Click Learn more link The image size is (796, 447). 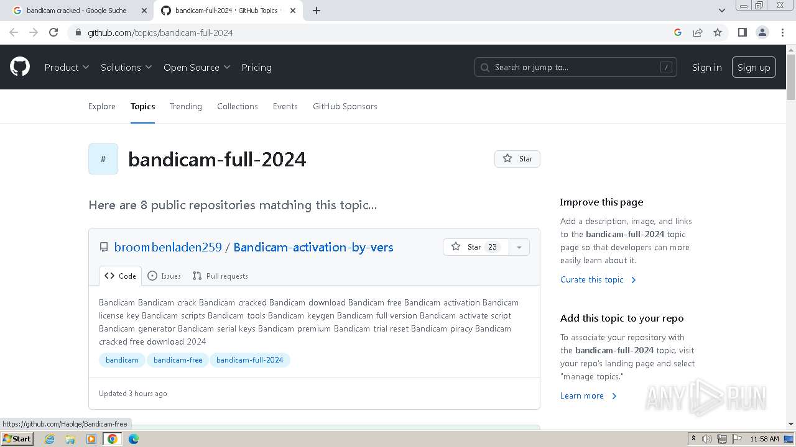tap(588, 395)
